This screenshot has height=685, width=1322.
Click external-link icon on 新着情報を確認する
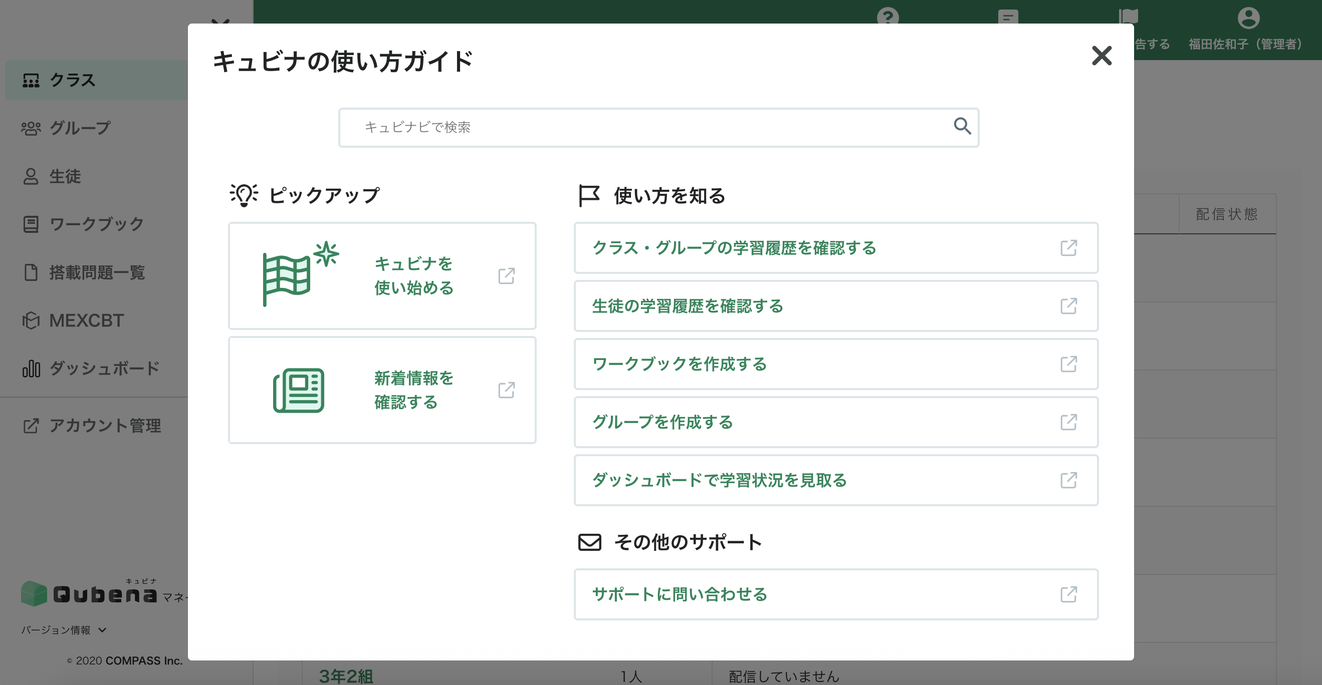tap(507, 390)
